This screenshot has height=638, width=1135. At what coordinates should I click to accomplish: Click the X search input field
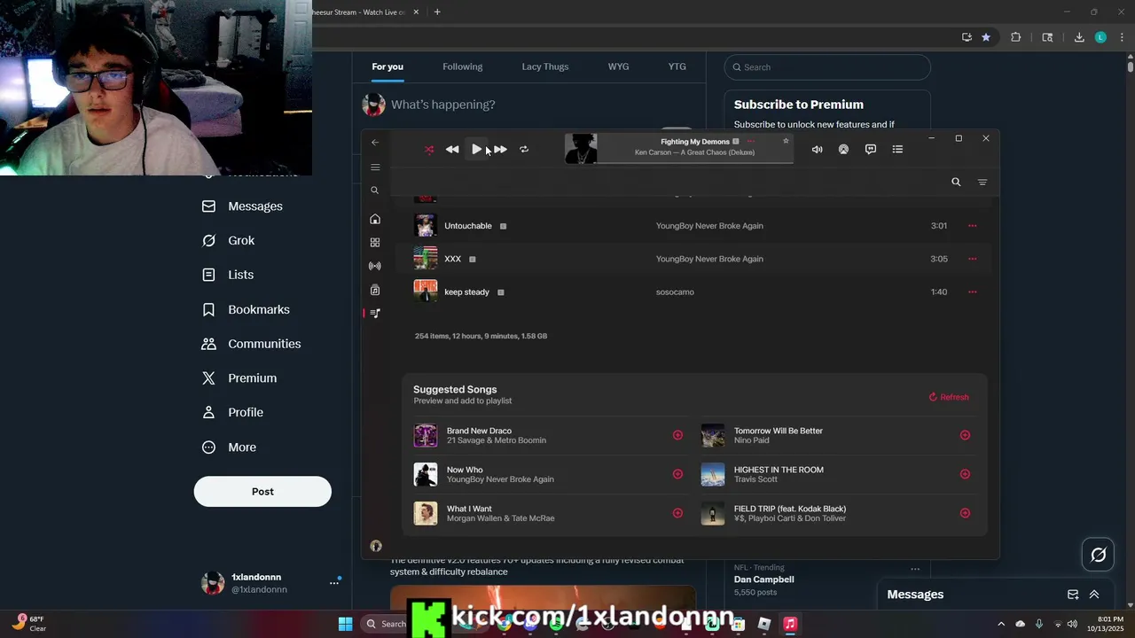827,67
